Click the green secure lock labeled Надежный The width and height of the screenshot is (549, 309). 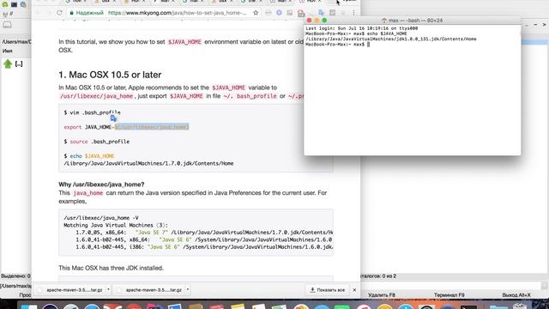pyautogui.click(x=87, y=13)
